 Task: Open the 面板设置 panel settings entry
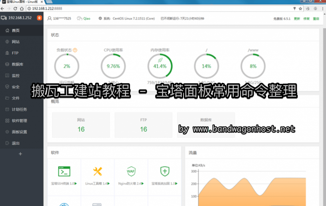point(22,132)
